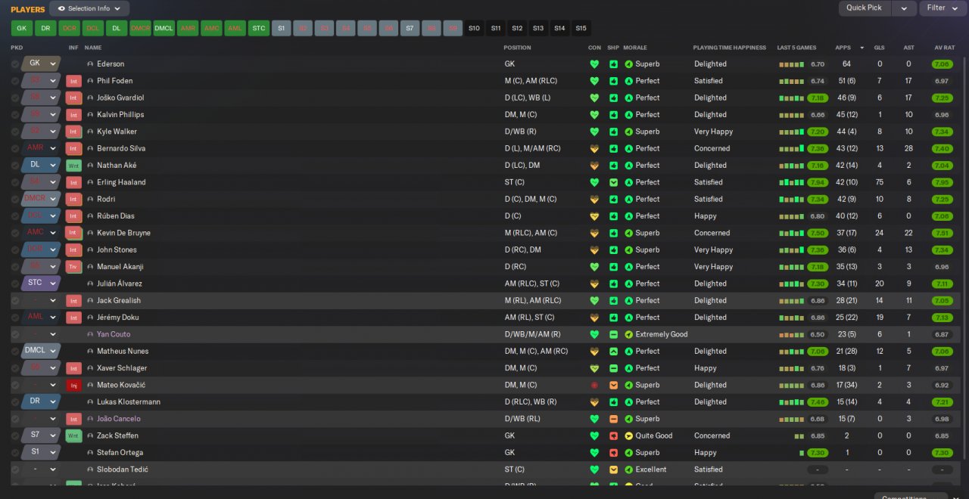
Task: Open Zack Steffen's S7 position dropdown
Action: pyautogui.click(x=41, y=435)
